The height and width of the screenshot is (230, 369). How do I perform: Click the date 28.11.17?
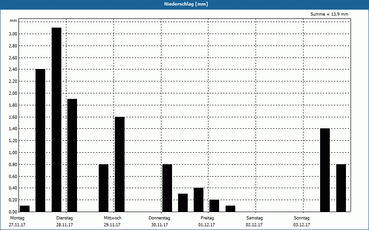[x=65, y=225]
